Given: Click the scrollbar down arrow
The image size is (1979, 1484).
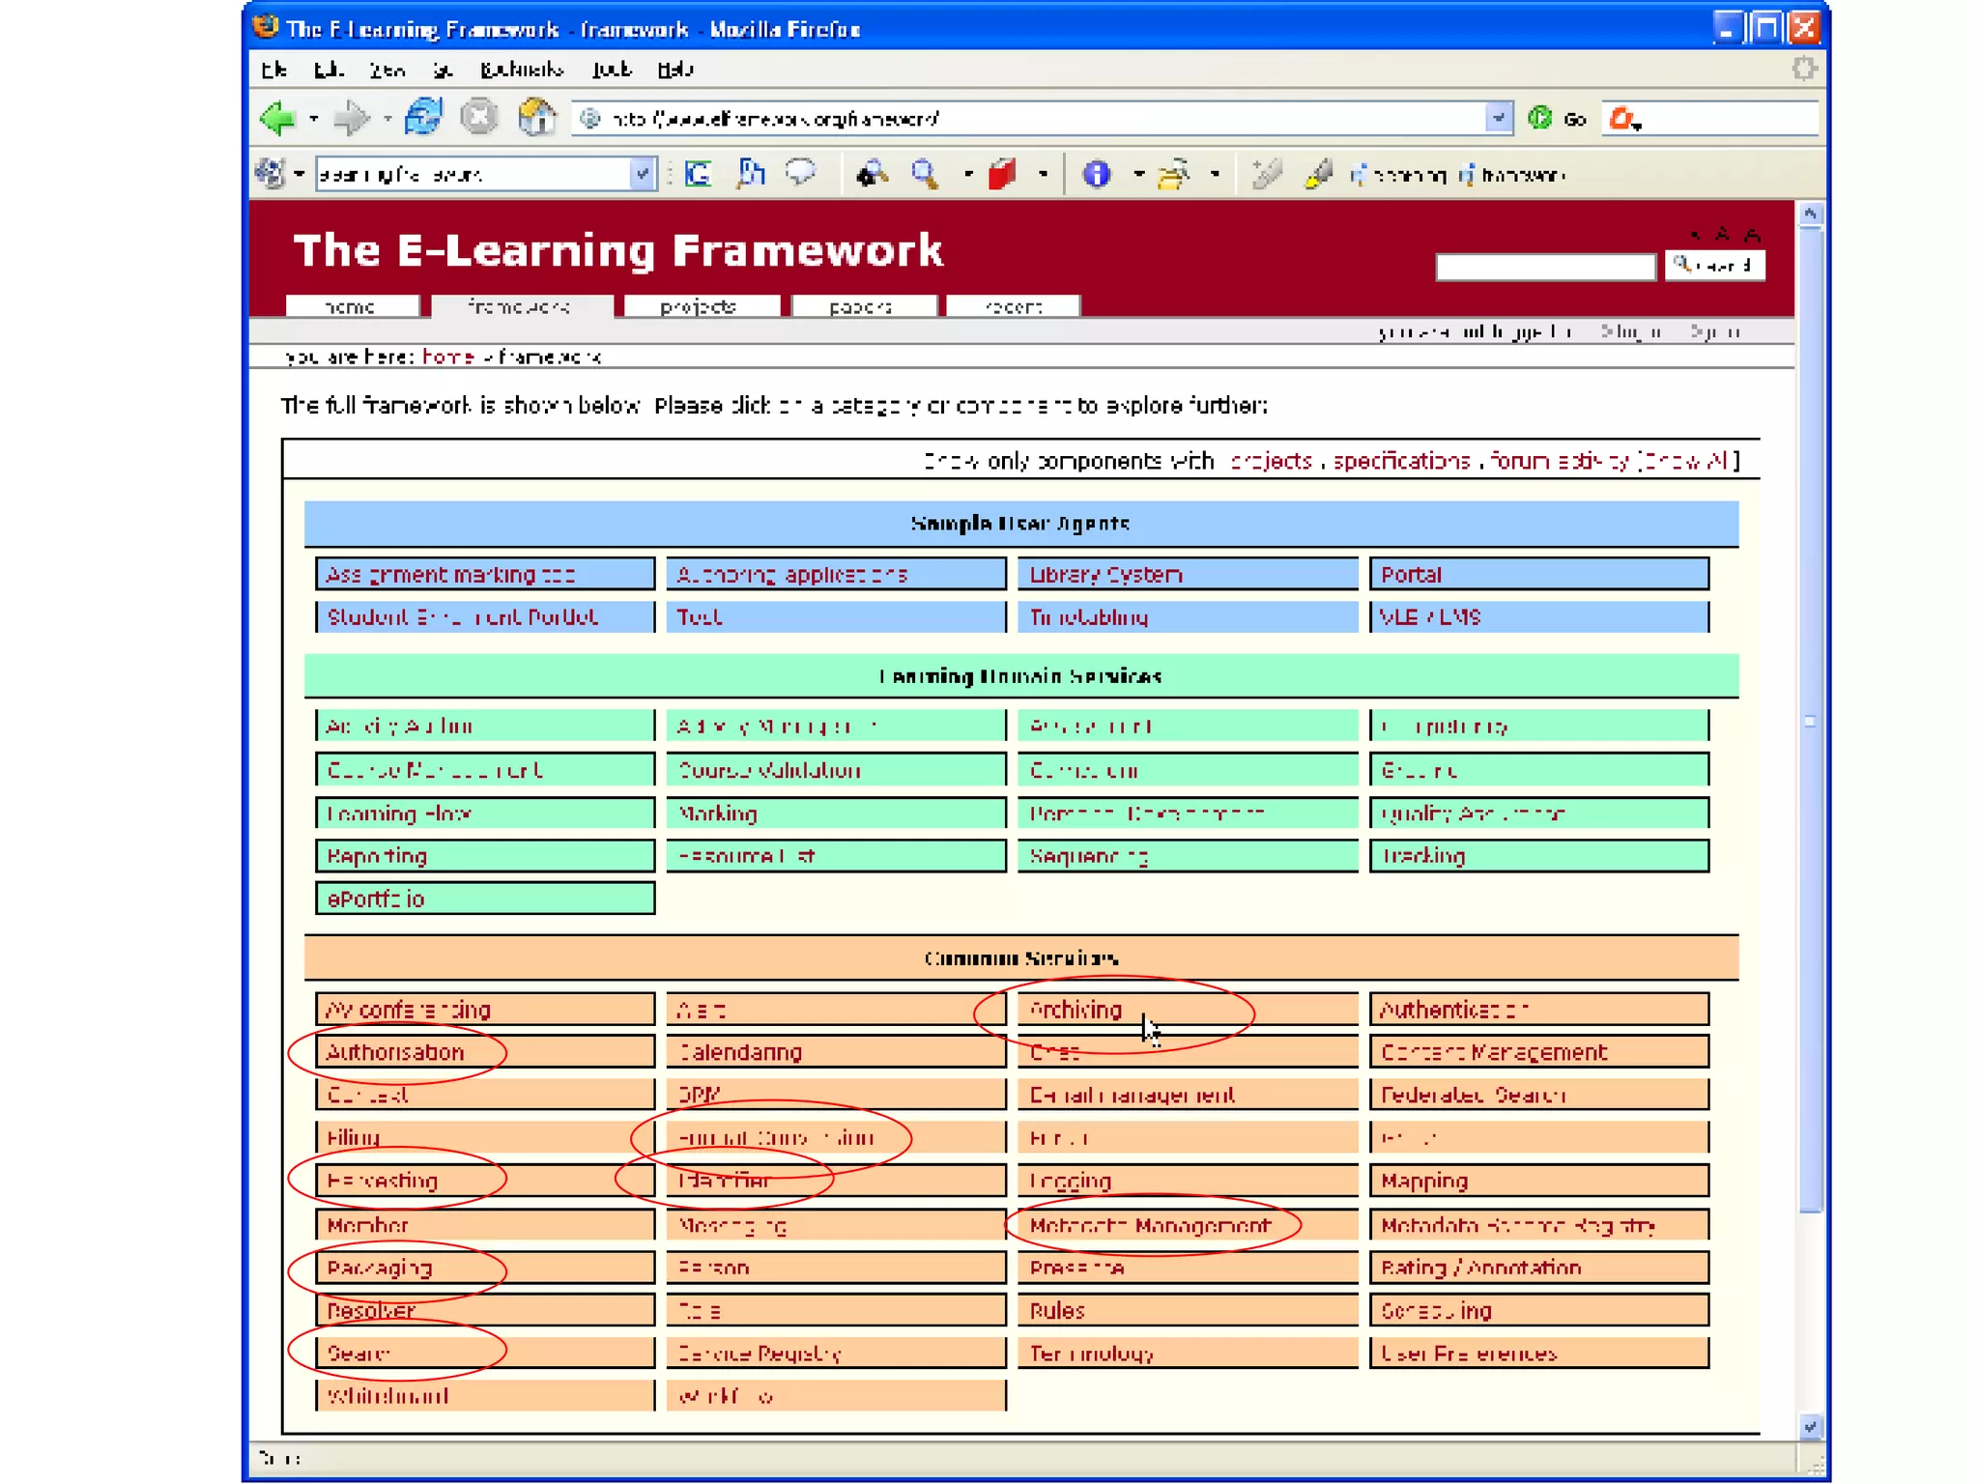Looking at the screenshot, I should point(1810,1426).
